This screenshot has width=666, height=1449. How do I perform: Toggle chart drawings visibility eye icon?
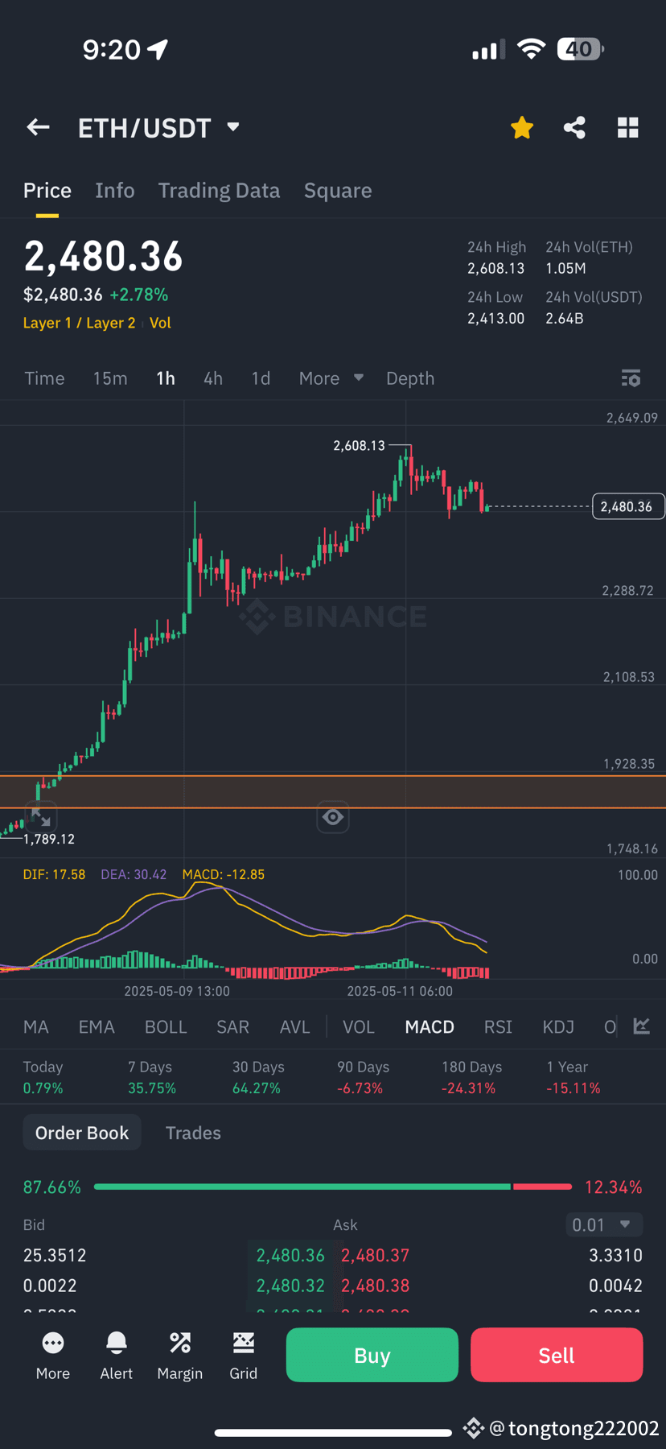[x=333, y=818]
